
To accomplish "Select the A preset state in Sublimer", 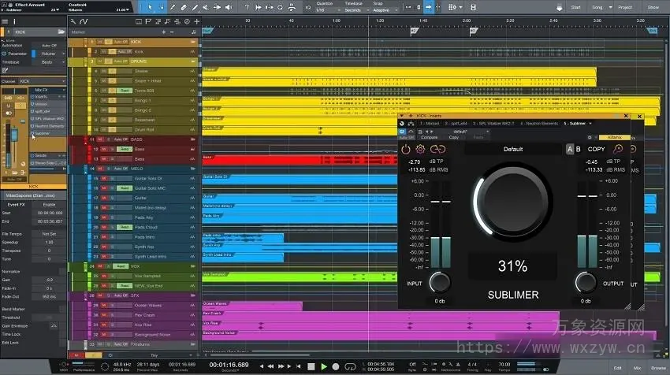I will point(570,149).
